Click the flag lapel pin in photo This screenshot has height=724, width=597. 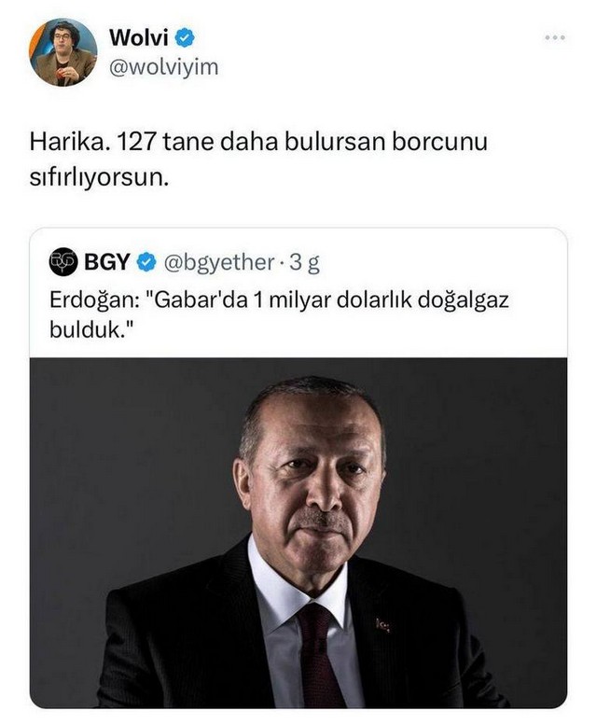pos(382,625)
